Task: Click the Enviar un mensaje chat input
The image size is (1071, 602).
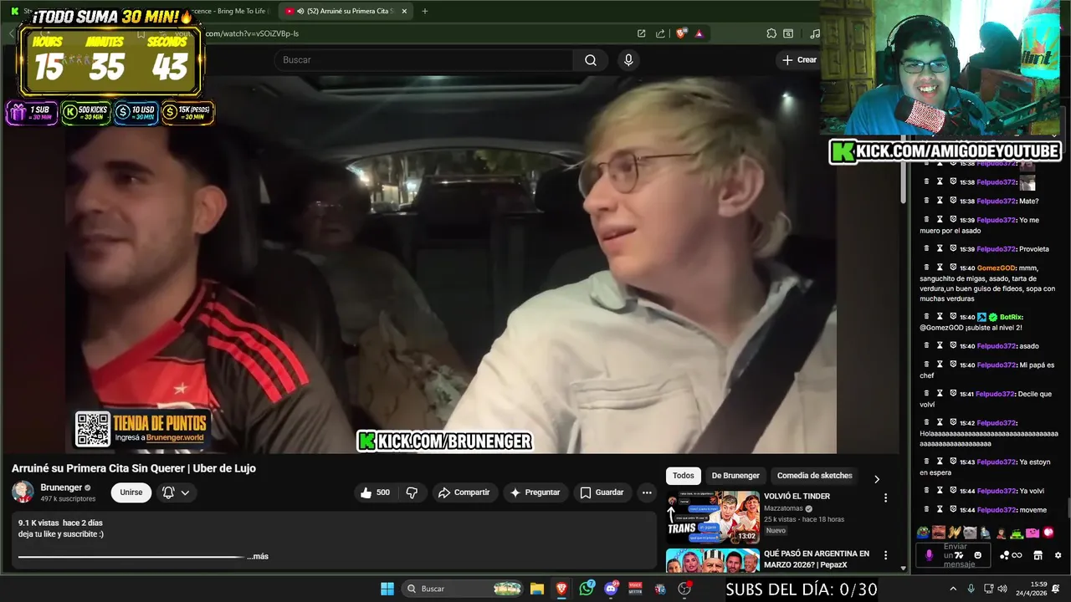Action: (955, 555)
